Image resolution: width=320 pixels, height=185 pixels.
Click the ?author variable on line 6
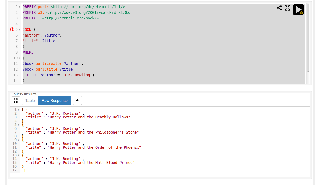coord(52,35)
